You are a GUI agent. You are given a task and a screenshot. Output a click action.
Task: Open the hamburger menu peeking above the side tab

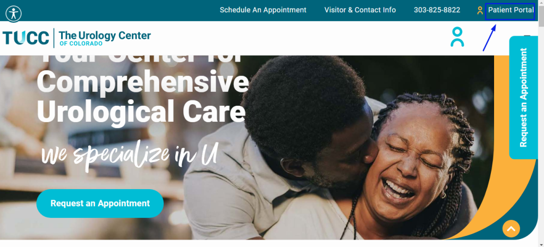[527, 36]
